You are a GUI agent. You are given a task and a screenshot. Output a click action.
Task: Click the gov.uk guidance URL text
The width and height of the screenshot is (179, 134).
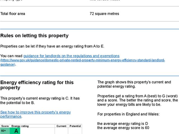[83, 60]
